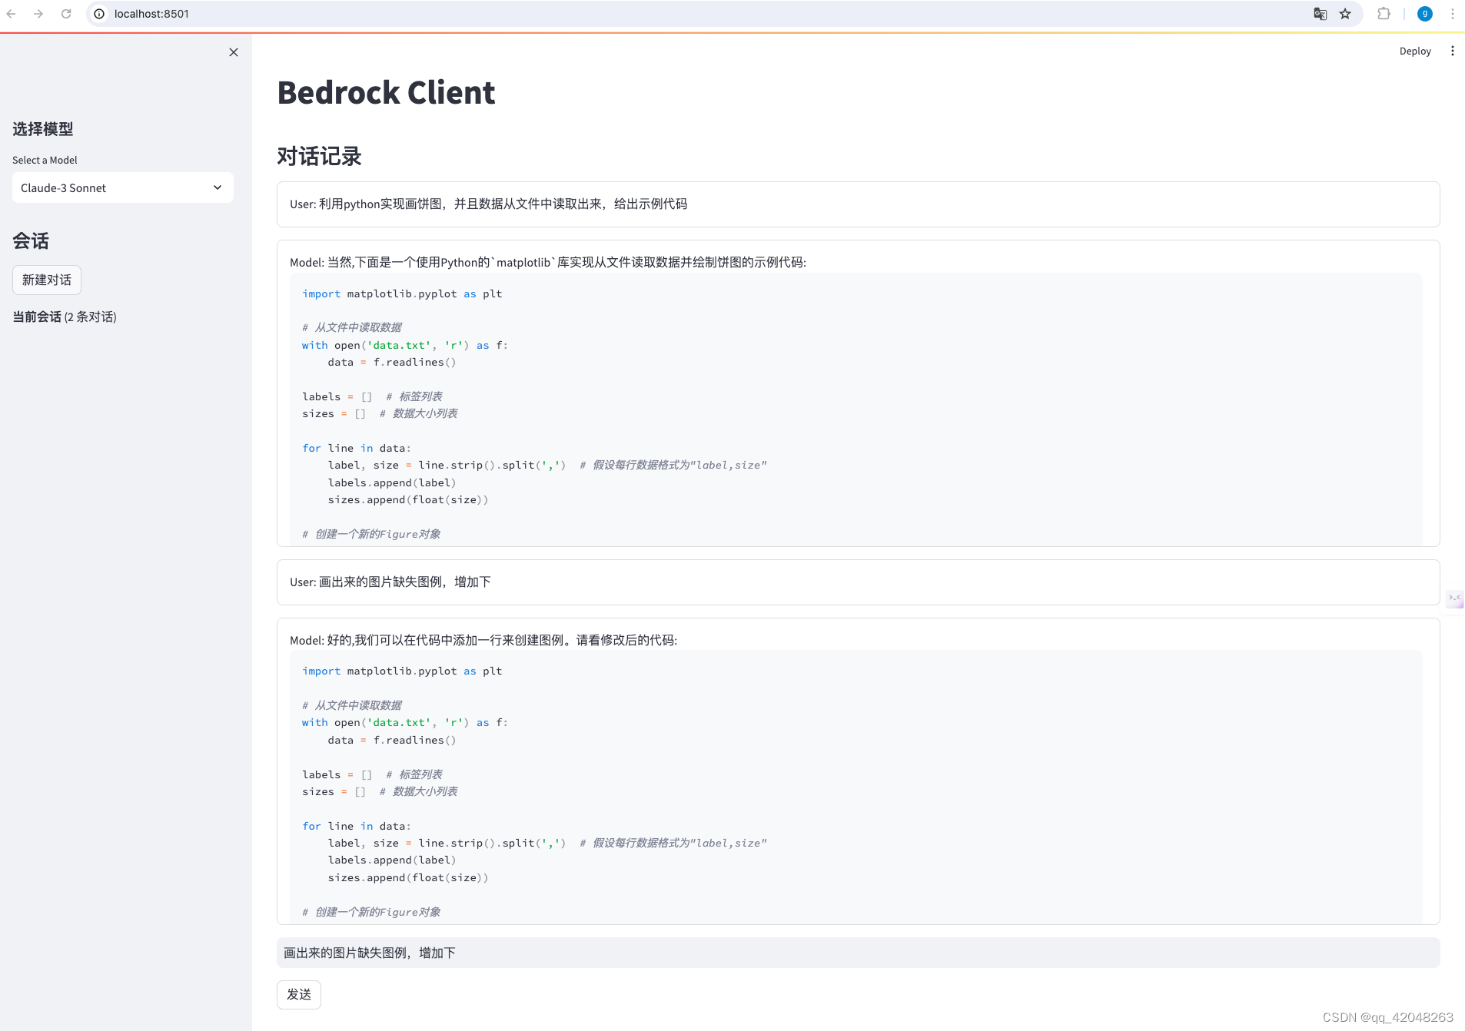
Task: Click the 选择模型 sidebar heading
Action: tap(43, 129)
